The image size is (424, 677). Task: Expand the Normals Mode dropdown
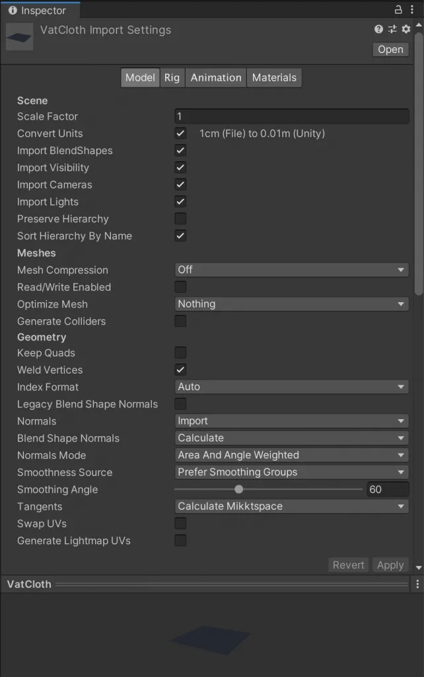pos(291,455)
